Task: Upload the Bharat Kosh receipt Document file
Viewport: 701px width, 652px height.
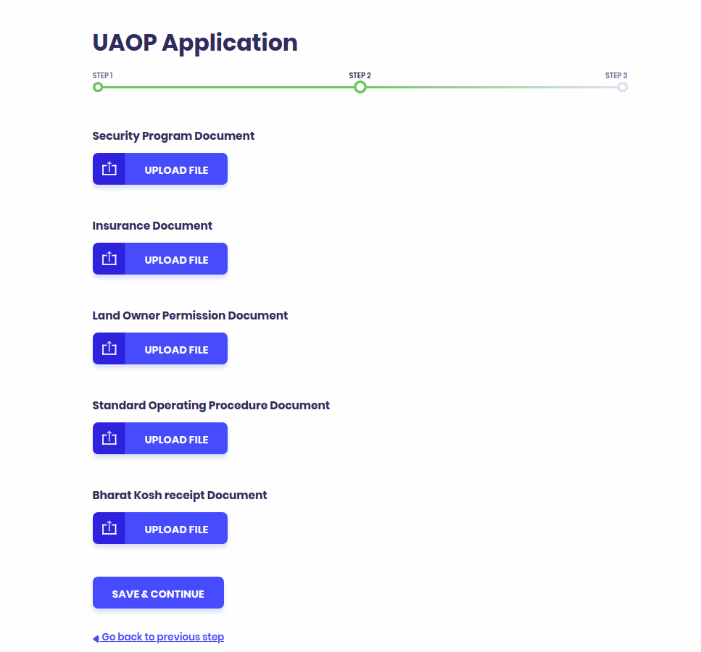Action: pos(175,528)
